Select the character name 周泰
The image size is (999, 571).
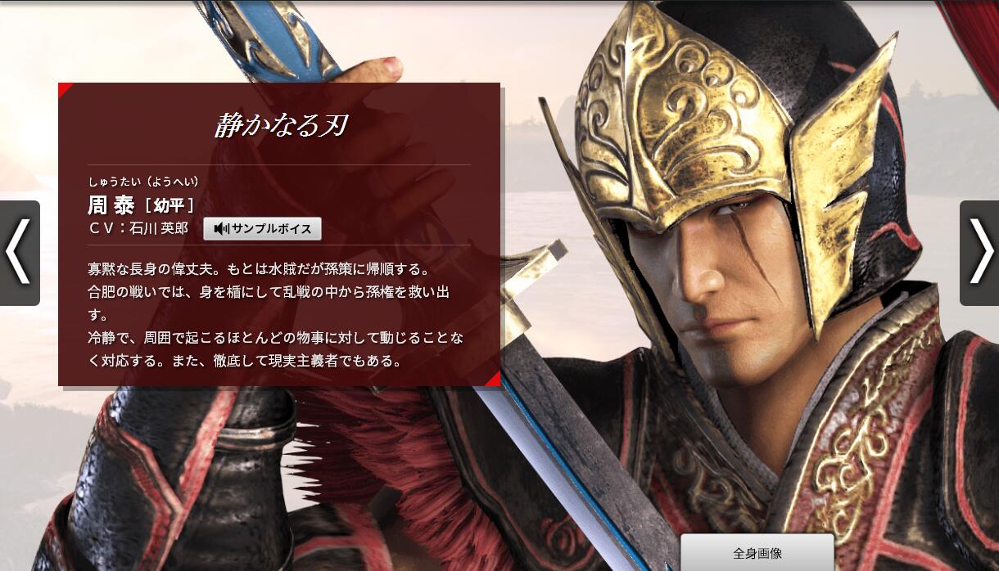pyautogui.click(x=111, y=205)
